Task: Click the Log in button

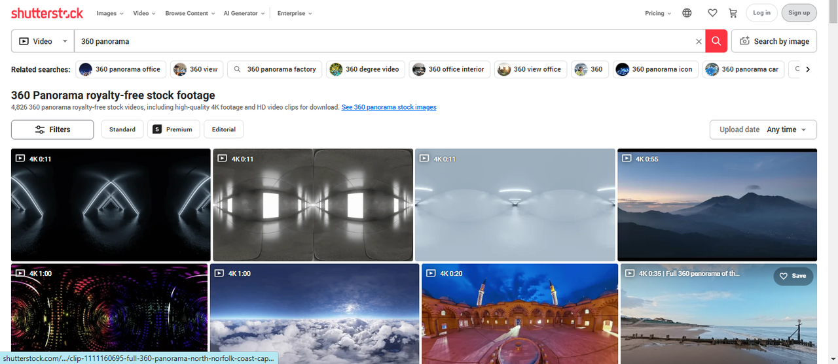Action: (x=761, y=13)
